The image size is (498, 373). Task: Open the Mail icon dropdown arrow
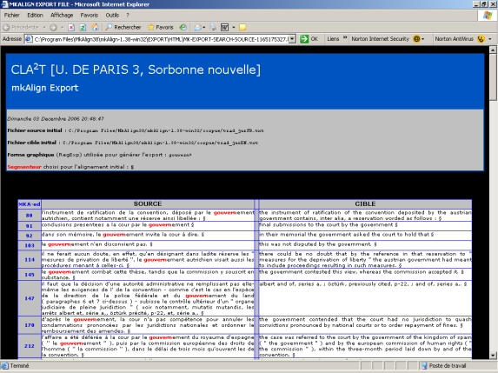204,27
